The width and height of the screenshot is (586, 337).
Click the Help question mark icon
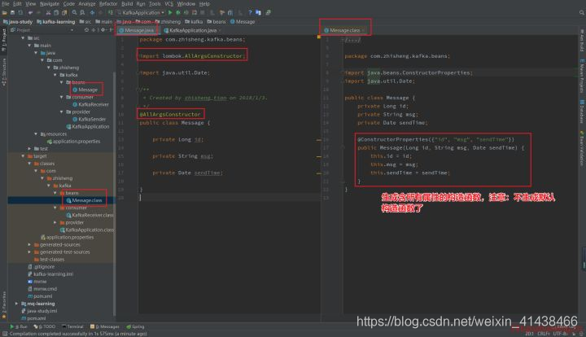(250, 13)
